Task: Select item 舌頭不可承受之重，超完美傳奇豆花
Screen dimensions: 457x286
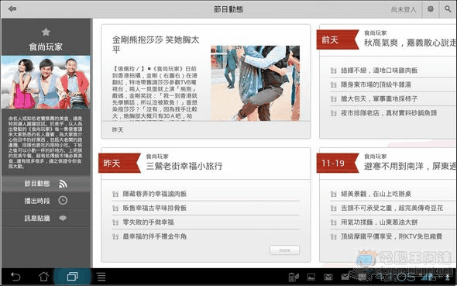Action: [392, 208]
